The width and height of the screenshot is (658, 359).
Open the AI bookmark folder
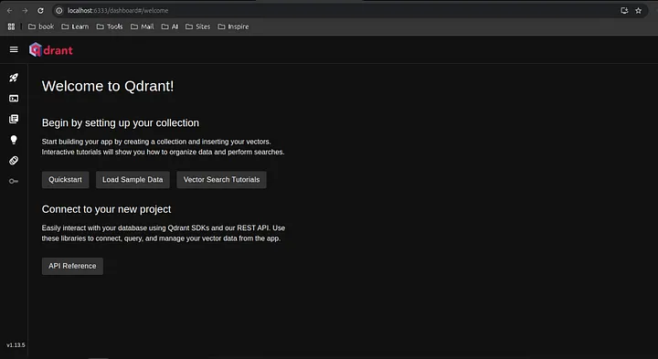[170, 26]
